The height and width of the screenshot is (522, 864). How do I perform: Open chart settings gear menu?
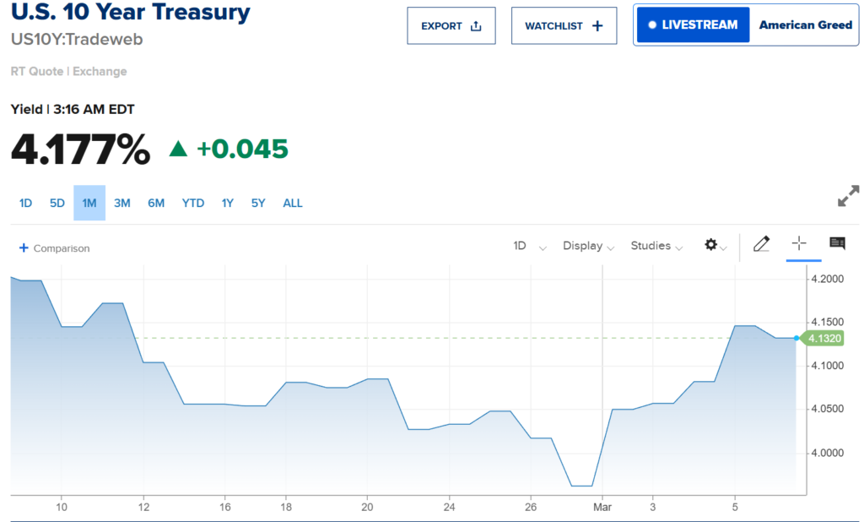pos(715,245)
